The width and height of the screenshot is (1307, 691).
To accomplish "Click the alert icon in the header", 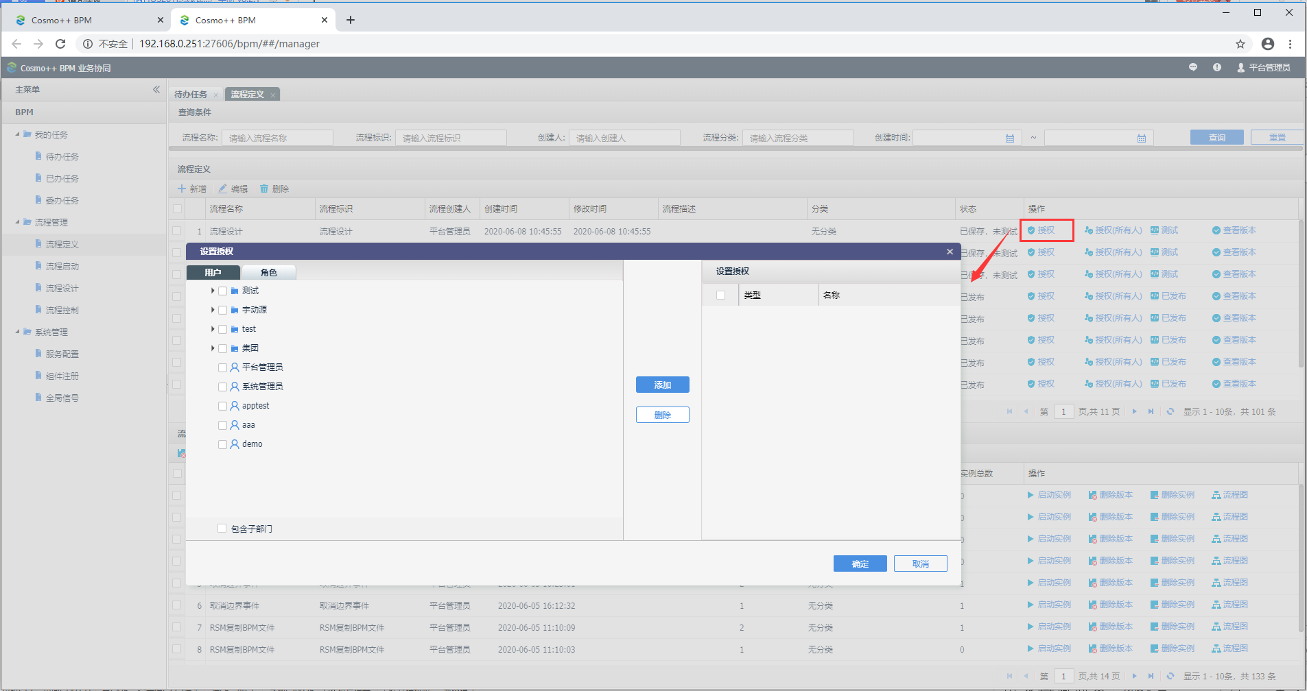I will [x=1217, y=67].
